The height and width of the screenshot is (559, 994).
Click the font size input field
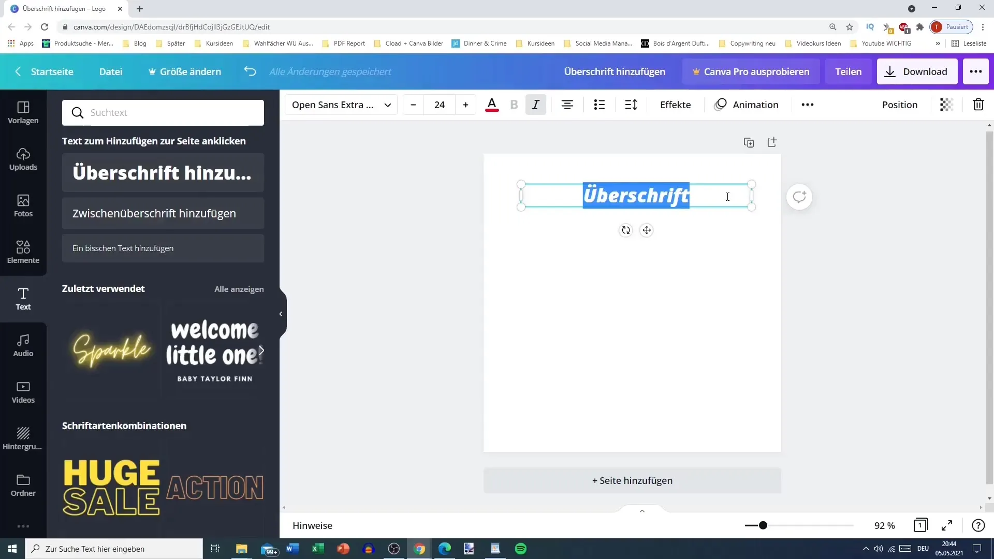[439, 105]
